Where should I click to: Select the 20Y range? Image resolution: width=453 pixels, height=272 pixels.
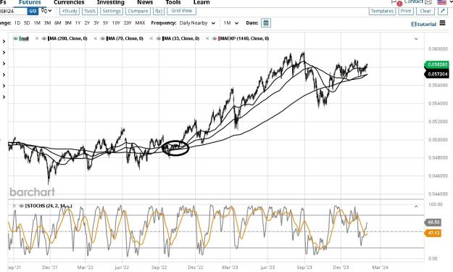coord(128,22)
